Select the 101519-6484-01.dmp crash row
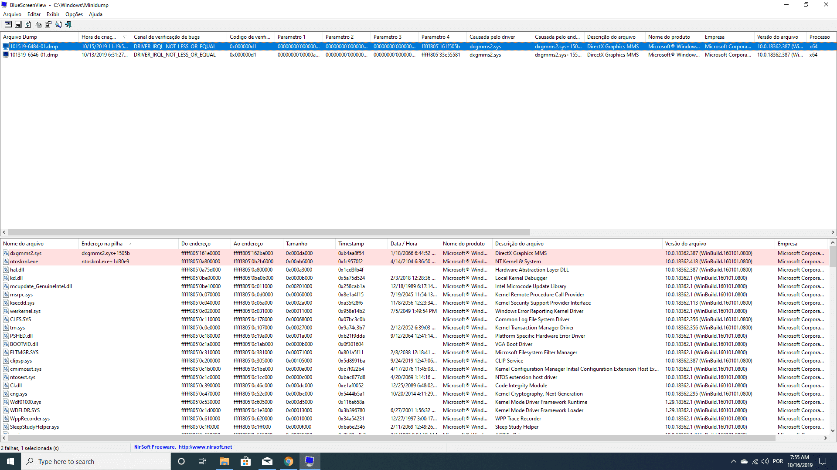Image resolution: width=837 pixels, height=470 pixels. click(x=418, y=47)
